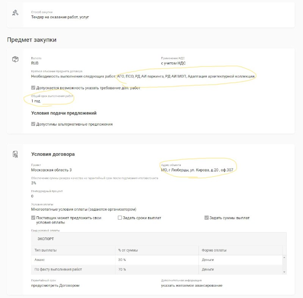Viewport: 303px width, 298px height.
Task: Toggle Допустимы альтернативные предложения checkbox
Action: click(33, 124)
